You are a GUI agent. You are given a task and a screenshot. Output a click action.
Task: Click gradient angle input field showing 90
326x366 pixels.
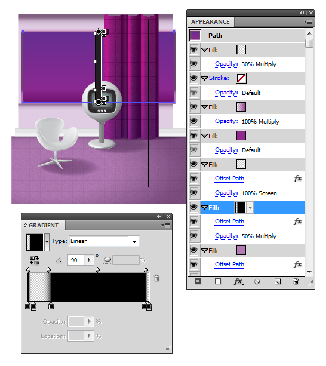point(76,260)
